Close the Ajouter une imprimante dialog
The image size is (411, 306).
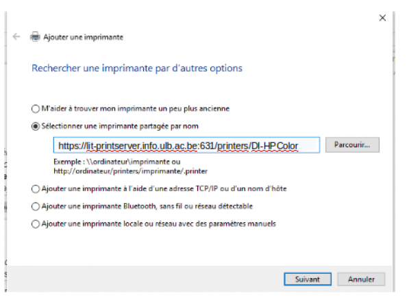point(382,18)
